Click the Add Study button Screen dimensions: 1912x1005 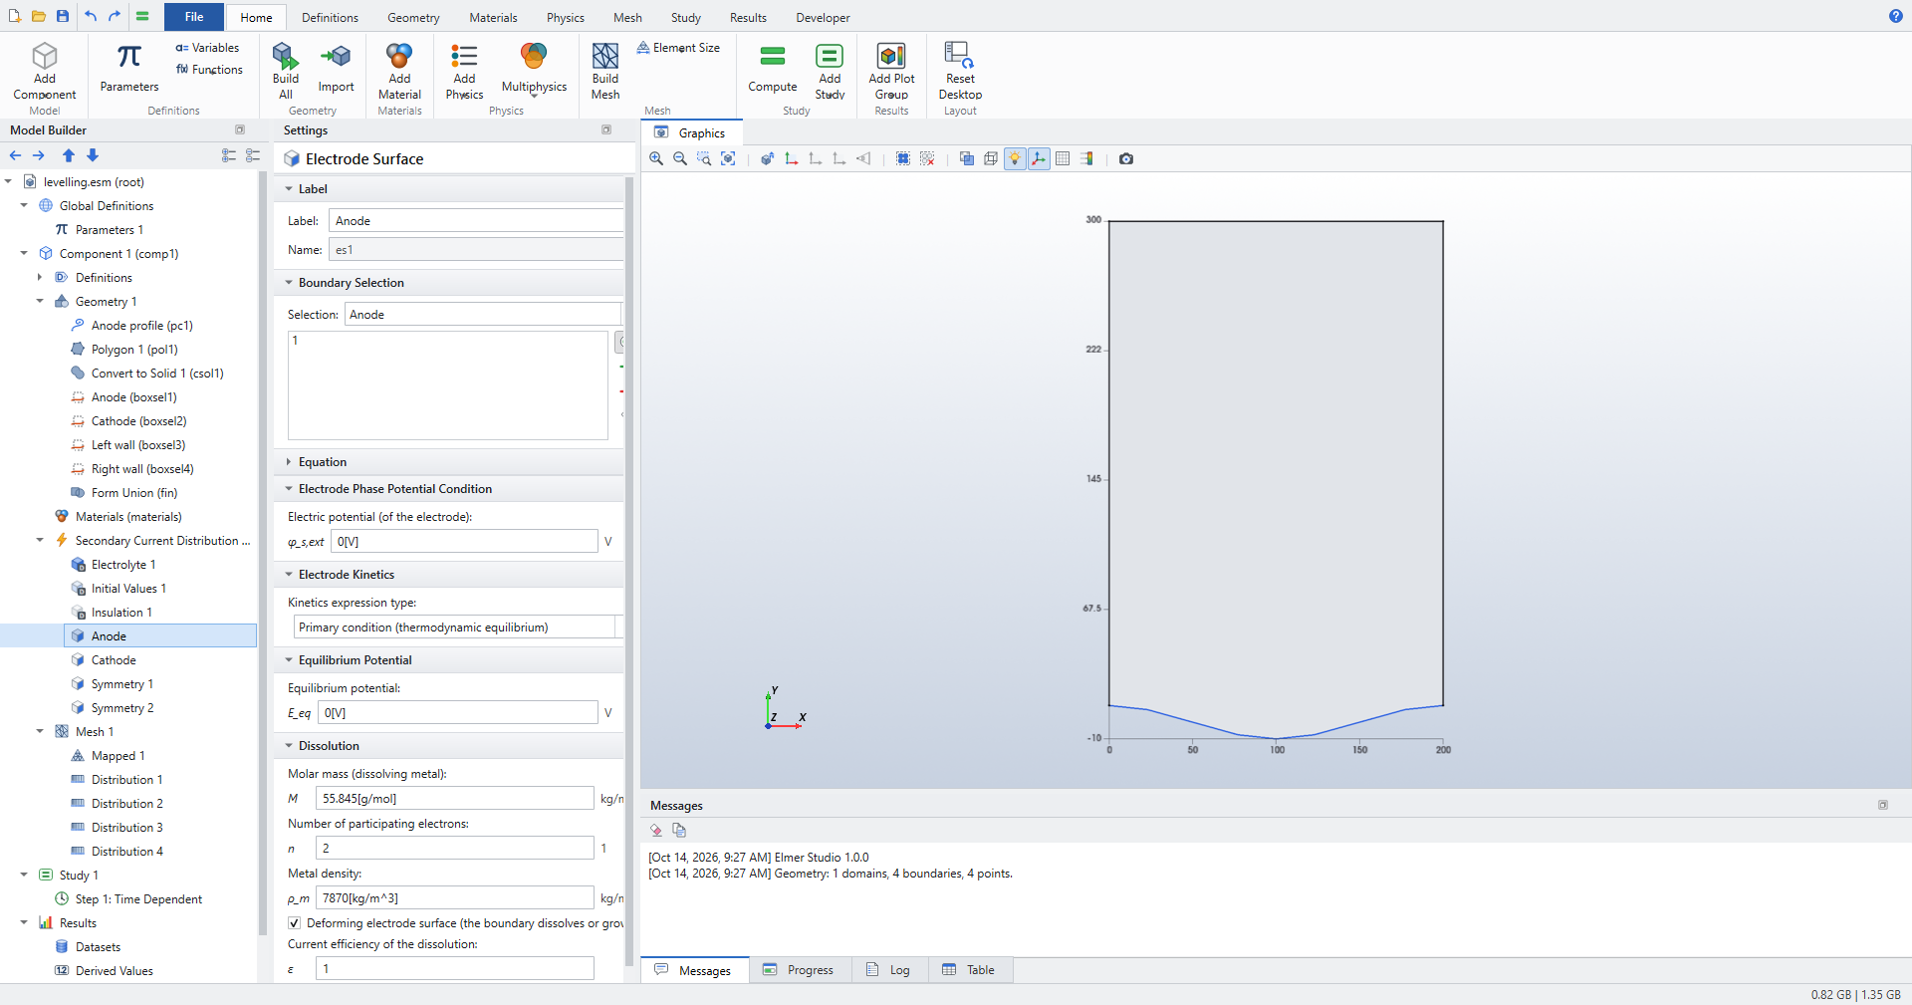830,71
